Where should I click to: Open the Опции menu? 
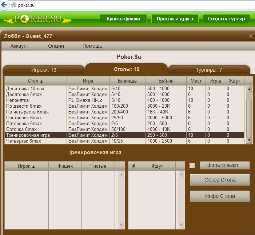click(56, 46)
